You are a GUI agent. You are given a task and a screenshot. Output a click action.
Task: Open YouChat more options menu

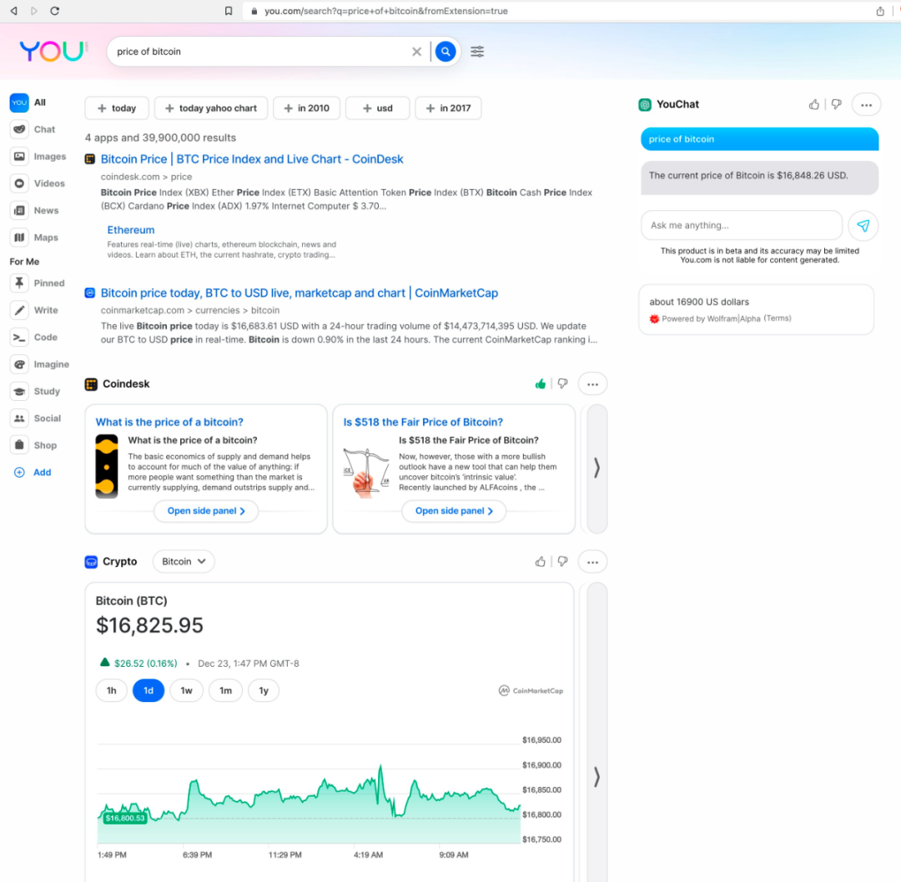click(x=866, y=104)
